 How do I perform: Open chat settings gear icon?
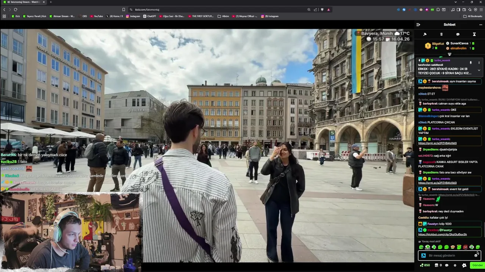[x=455, y=265]
